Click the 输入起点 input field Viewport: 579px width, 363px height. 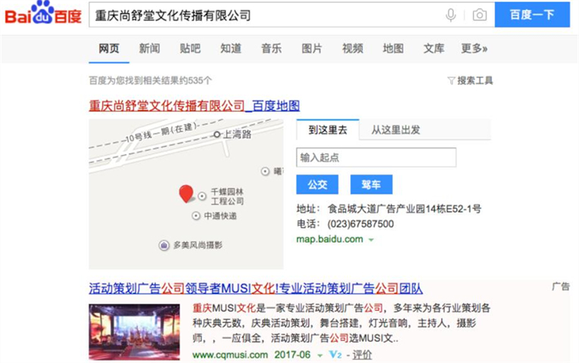tap(376, 157)
